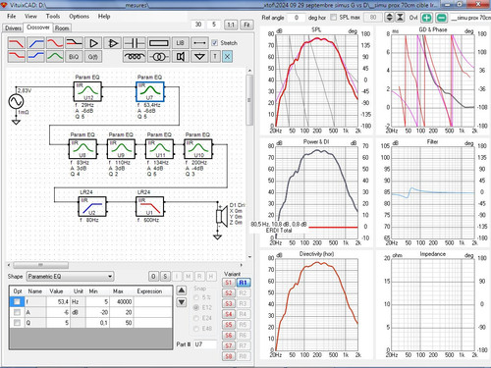Select the red notch filter block tool
Viewport: 491px width, 368px height.
pyautogui.click(x=55, y=43)
